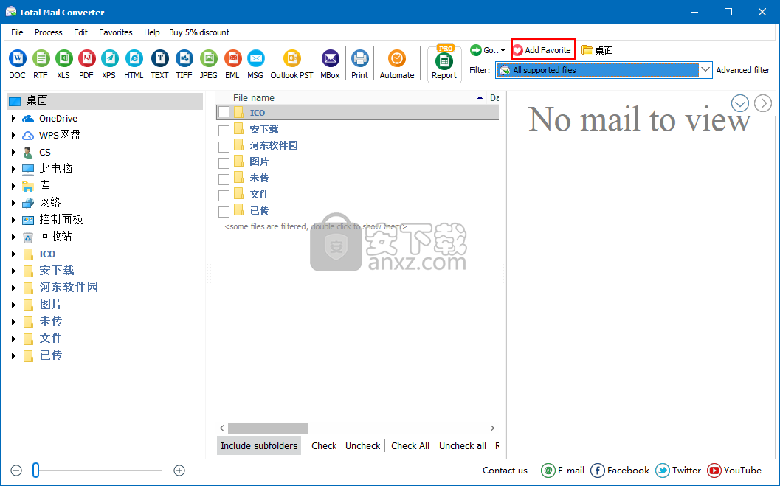
Task: Convert selected mail to PDF
Action: [86, 64]
